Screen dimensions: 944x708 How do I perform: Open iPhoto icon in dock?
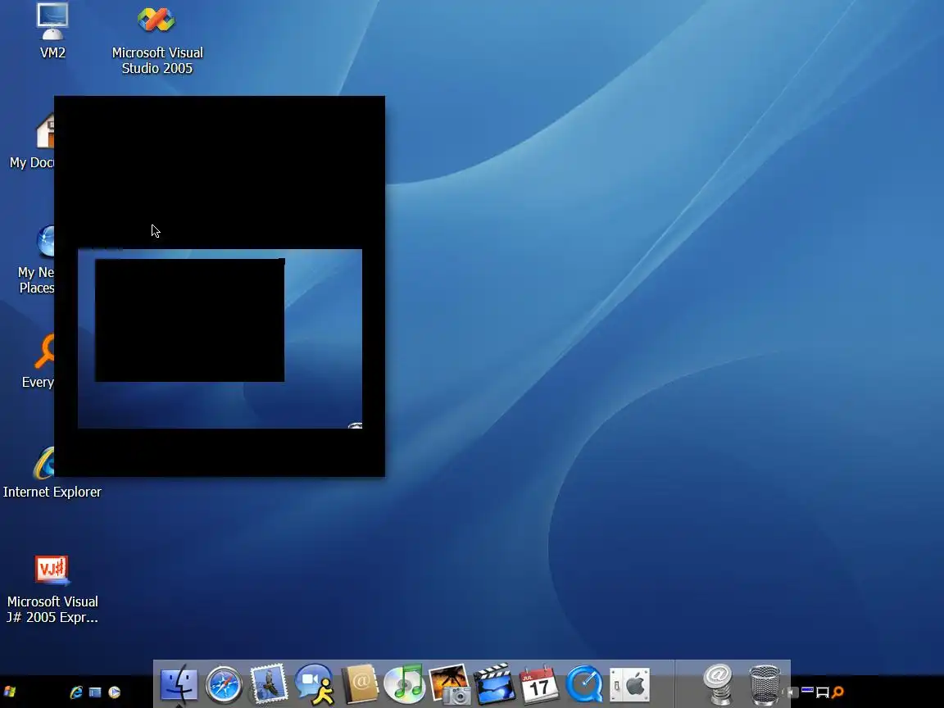tap(449, 684)
